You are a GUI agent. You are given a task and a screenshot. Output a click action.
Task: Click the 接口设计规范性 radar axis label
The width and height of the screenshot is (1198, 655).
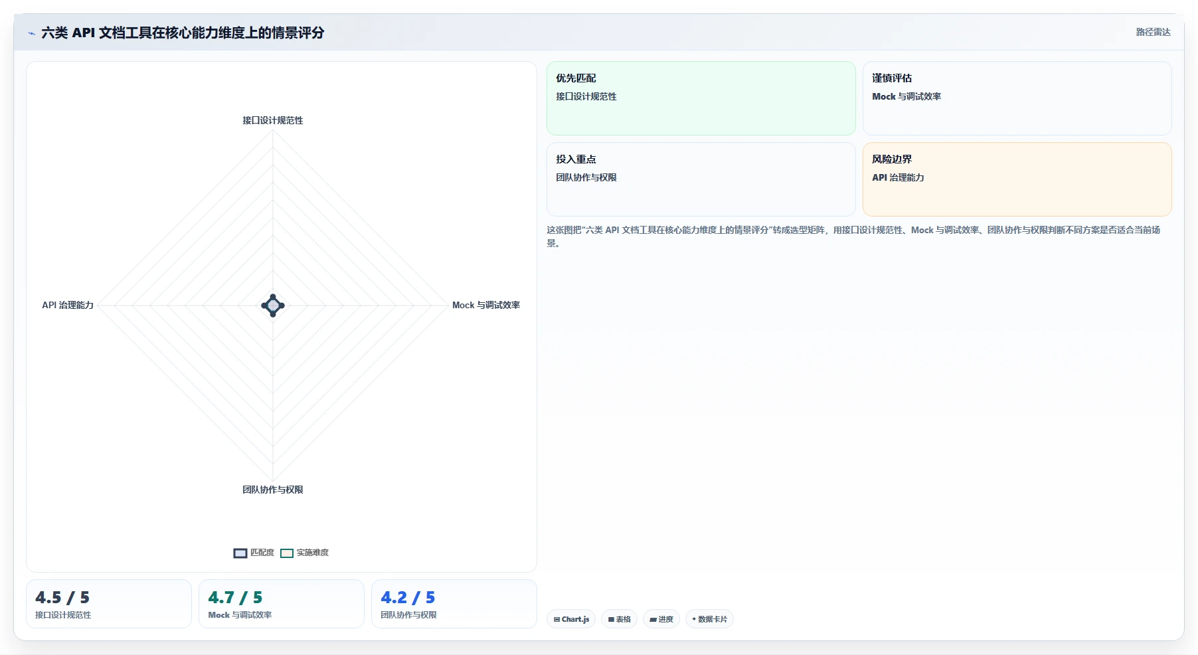pos(273,120)
